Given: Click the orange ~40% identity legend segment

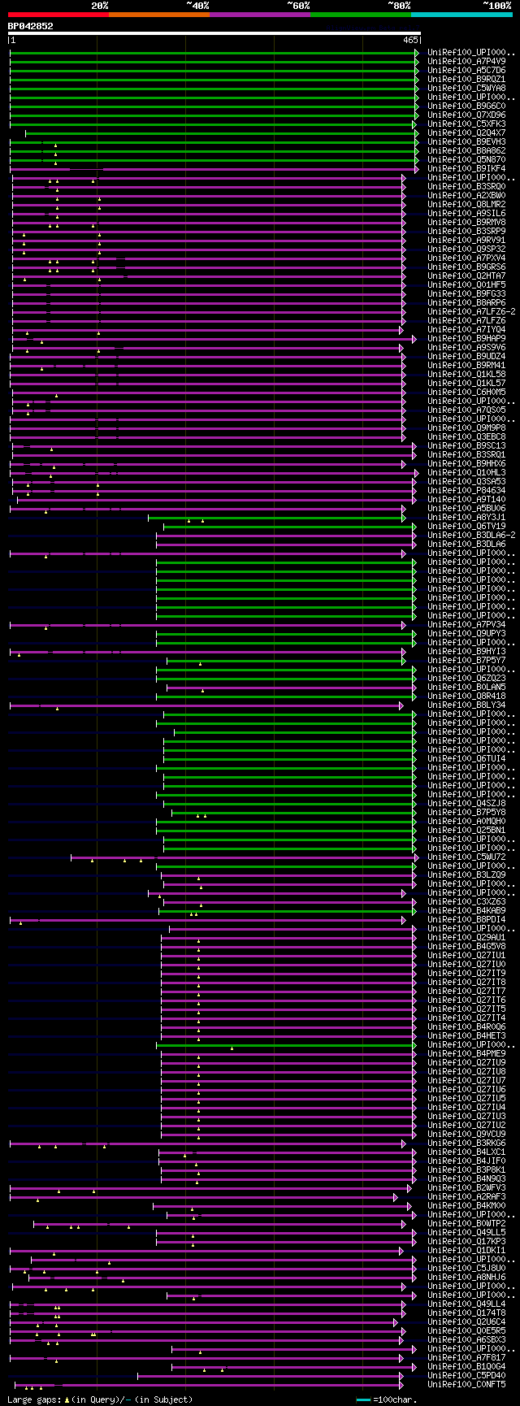Looking at the screenshot, I should point(159,15).
